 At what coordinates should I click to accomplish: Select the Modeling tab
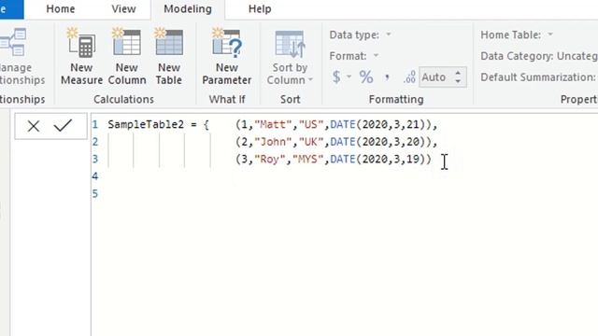[188, 8]
